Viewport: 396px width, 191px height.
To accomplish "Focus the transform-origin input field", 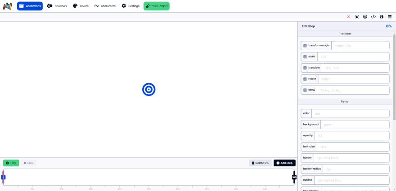I will click(x=360, y=46).
